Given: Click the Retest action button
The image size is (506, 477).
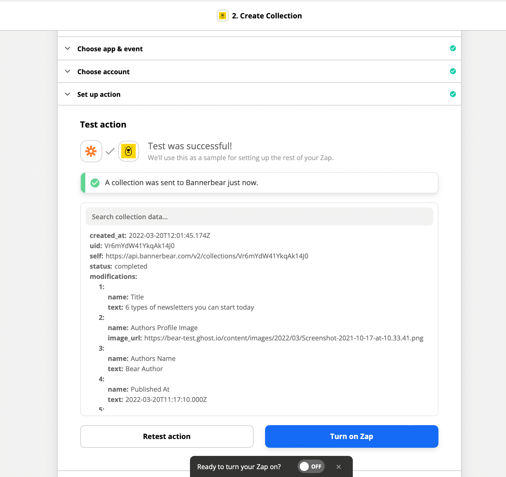Looking at the screenshot, I should pyautogui.click(x=167, y=436).
